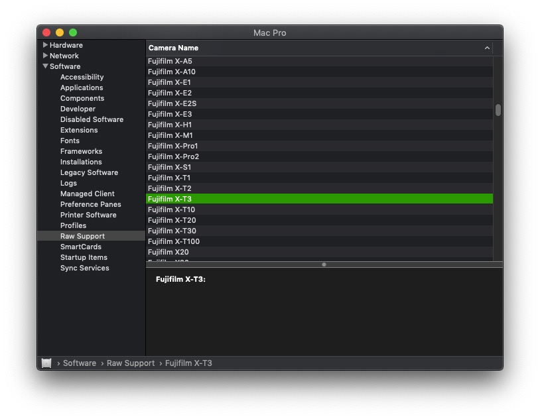Click the split pane divider handle
Screen dimensions: 540x419
click(324, 265)
